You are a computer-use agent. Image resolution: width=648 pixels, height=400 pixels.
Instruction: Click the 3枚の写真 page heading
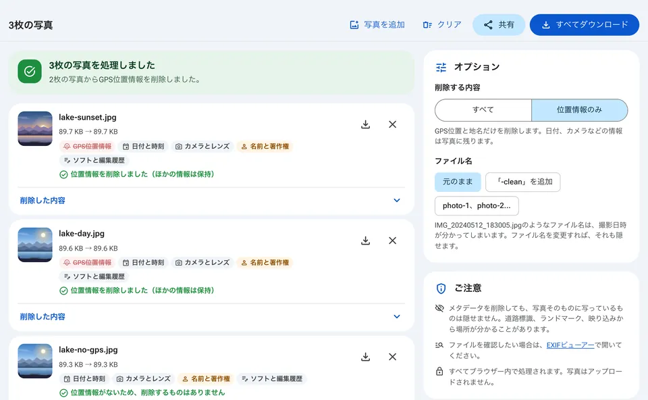30,25
